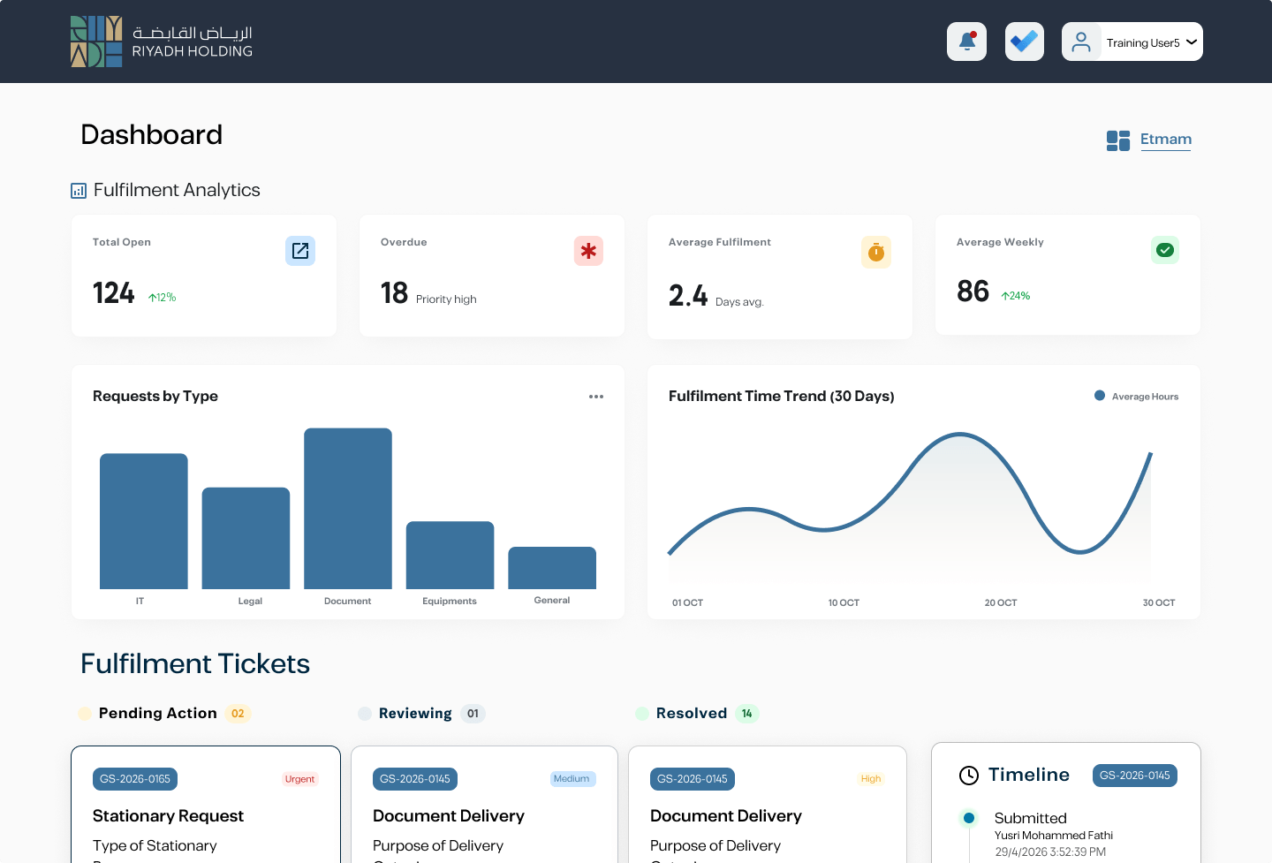Click the Reviewing count badge 01

pos(473,714)
